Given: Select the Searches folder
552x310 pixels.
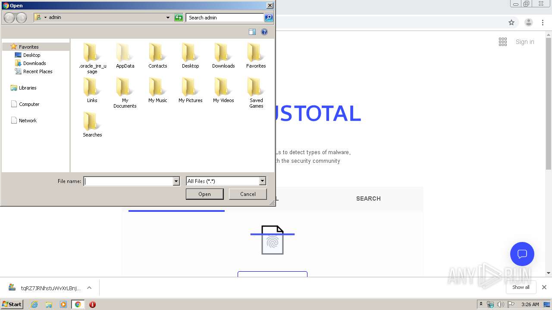Looking at the screenshot, I should tap(92, 124).
